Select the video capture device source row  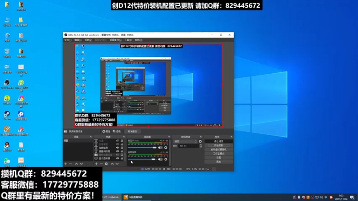[109, 155]
